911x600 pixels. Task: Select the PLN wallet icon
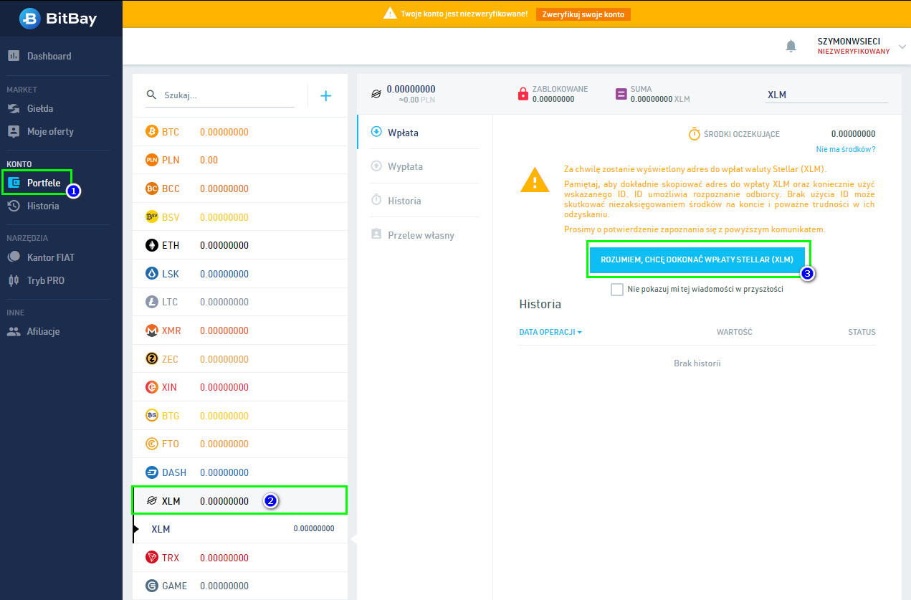151,160
